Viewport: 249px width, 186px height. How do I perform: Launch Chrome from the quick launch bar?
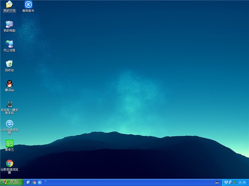point(34,182)
